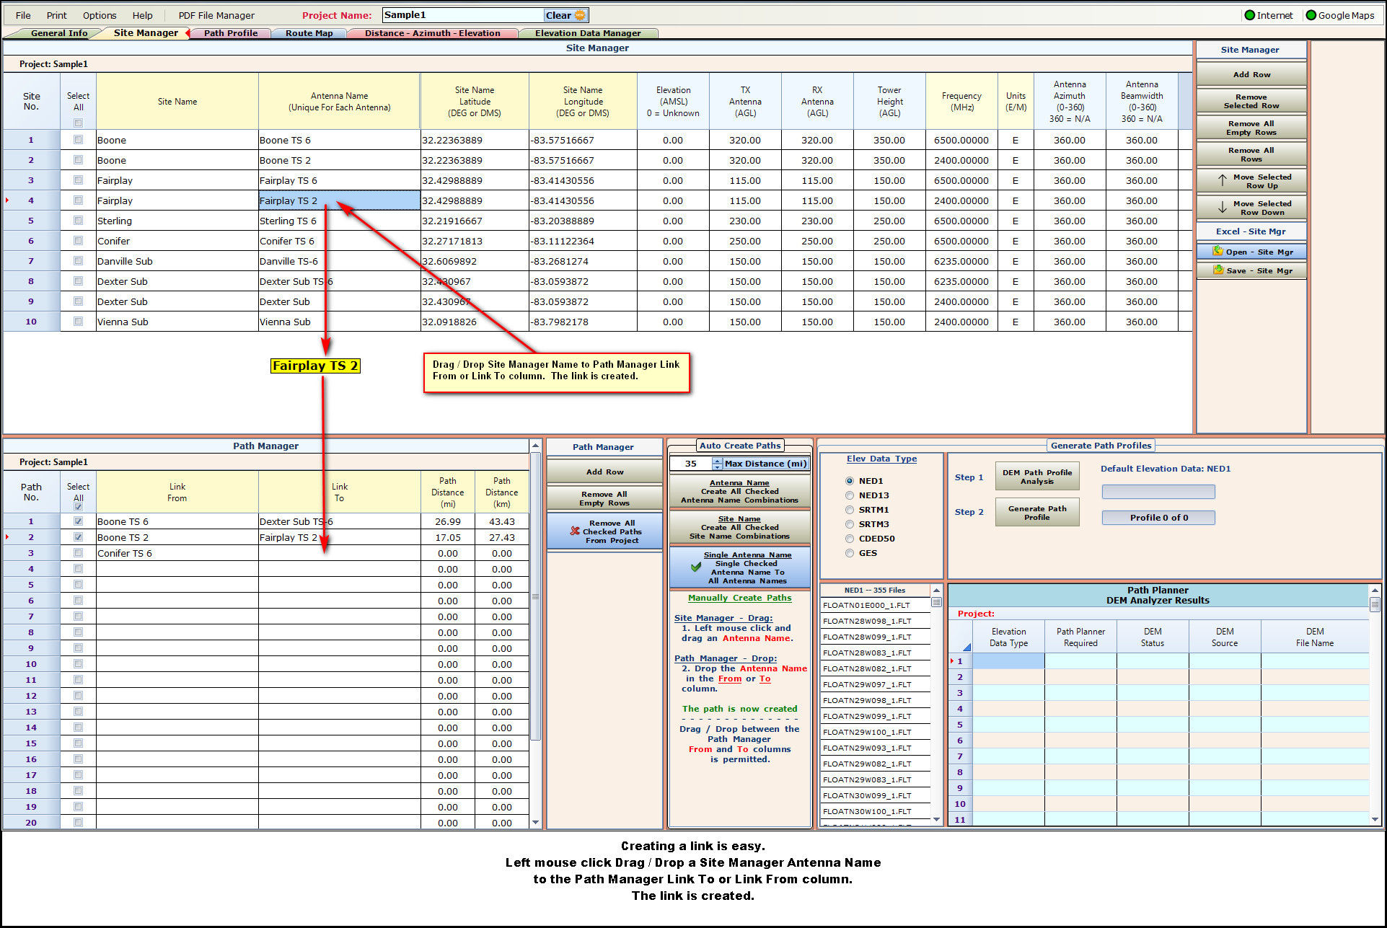Select the SRTM3 elevation data type
The width and height of the screenshot is (1387, 928).
pos(850,524)
